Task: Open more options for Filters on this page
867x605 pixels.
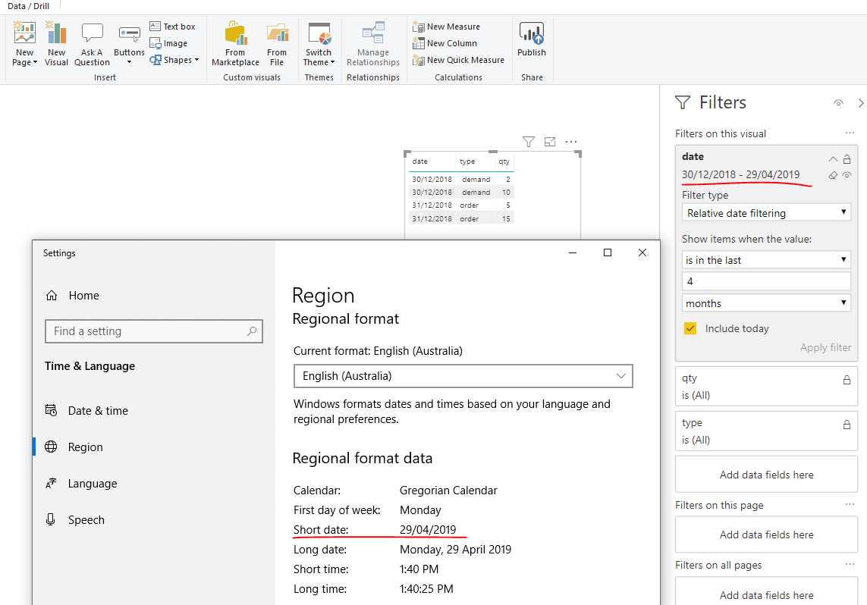Action: 850,504
